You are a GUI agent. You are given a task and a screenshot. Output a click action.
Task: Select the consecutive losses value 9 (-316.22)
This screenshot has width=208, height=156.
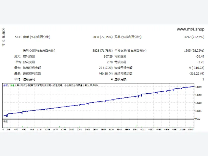click(x=197, y=68)
